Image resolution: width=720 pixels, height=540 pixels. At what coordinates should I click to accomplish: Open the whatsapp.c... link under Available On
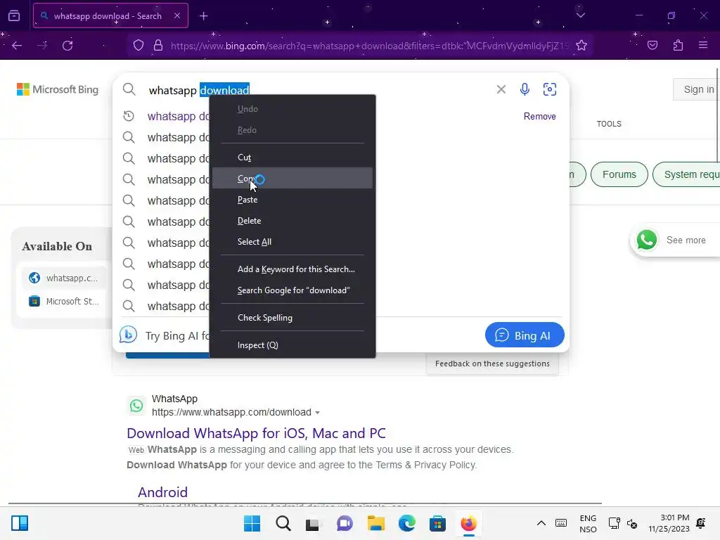click(x=63, y=278)
